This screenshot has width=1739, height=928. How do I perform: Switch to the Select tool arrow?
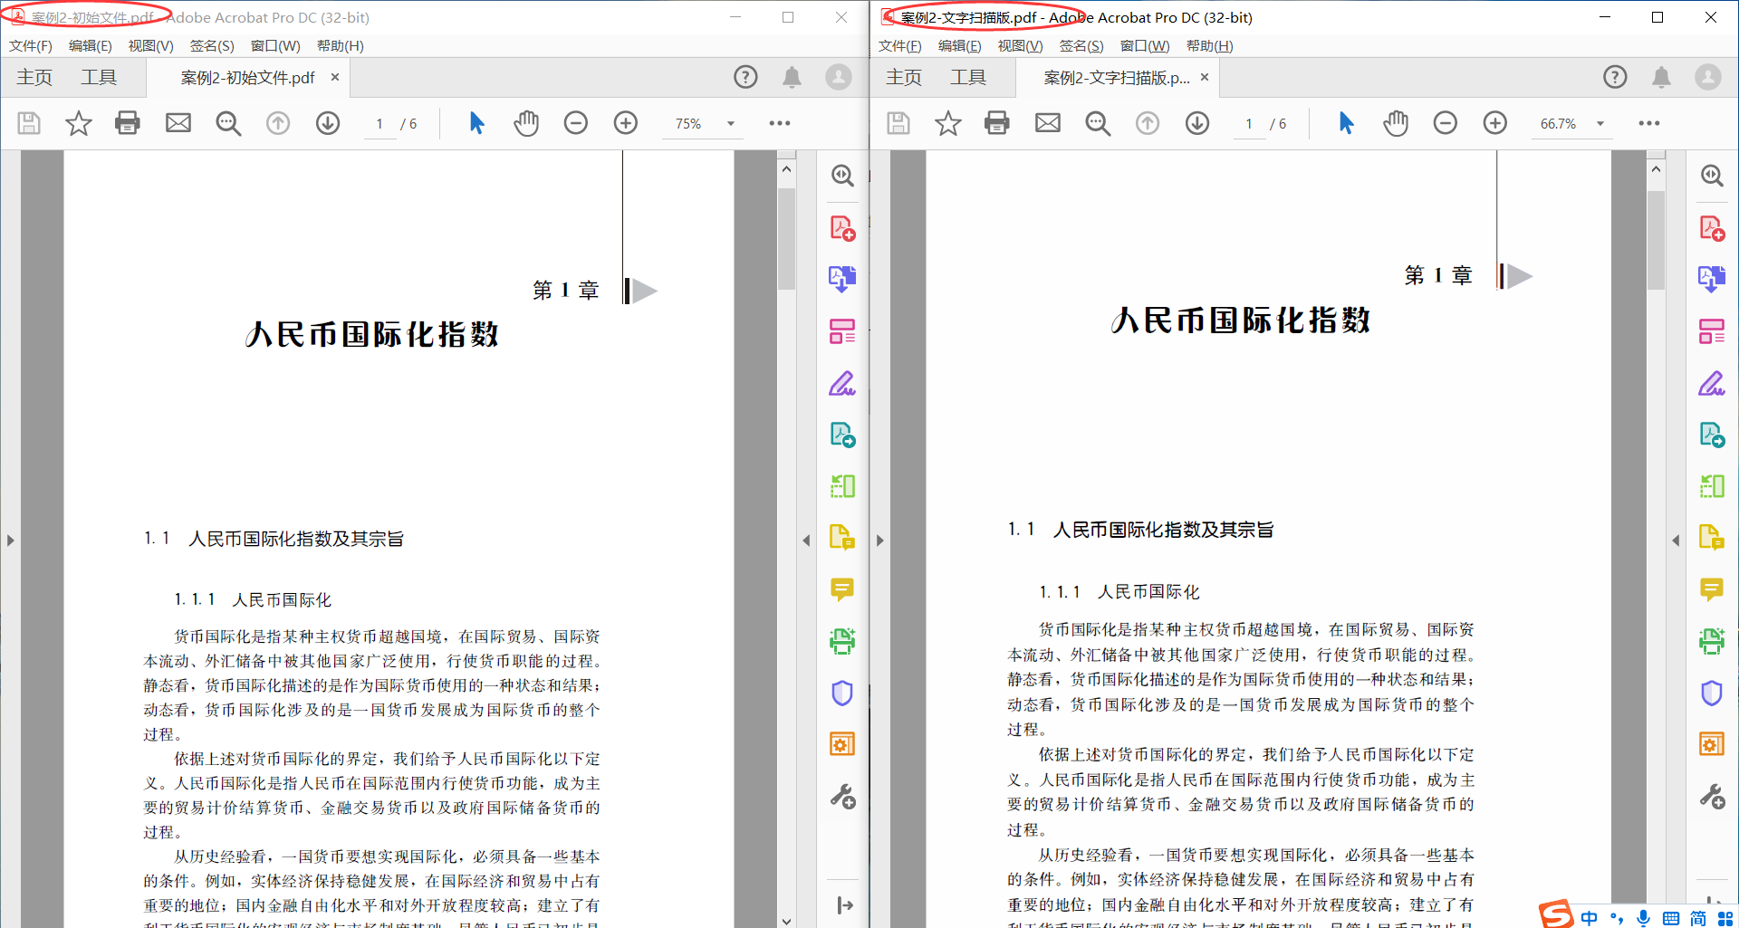(476, 123)
